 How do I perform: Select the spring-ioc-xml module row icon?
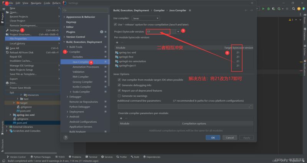(117, 53)
